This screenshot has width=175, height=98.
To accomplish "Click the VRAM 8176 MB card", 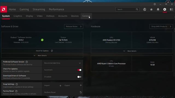I will click(152, 40).
